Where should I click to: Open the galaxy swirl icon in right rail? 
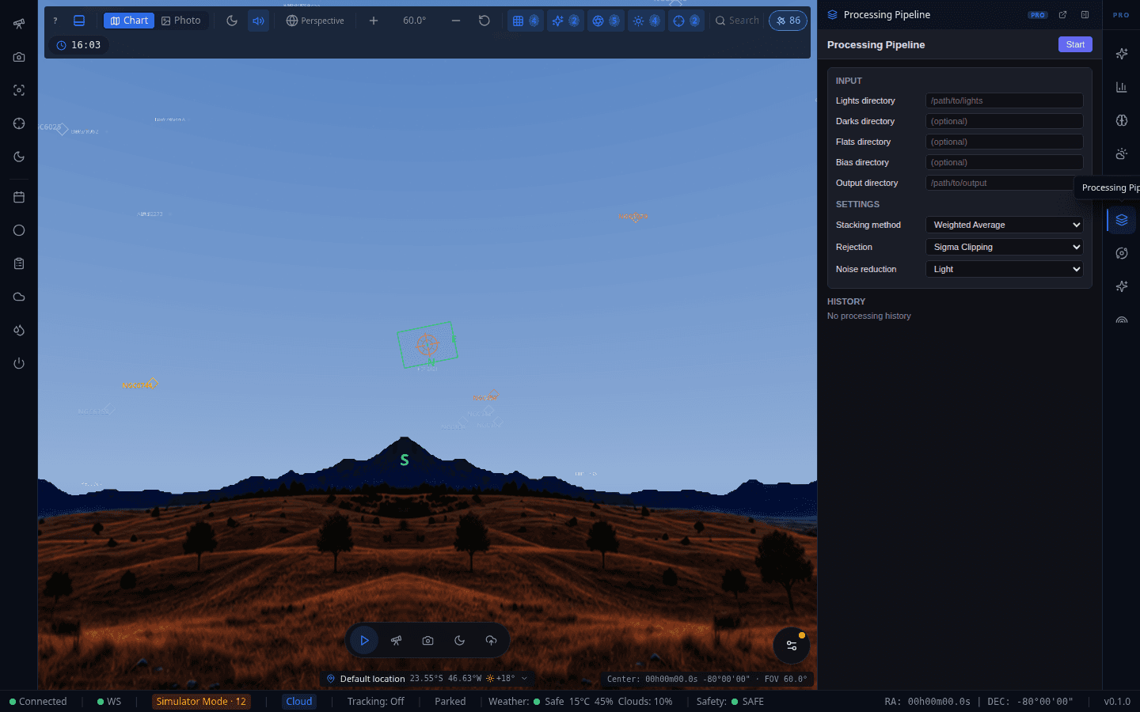(x=1121, y=253)
